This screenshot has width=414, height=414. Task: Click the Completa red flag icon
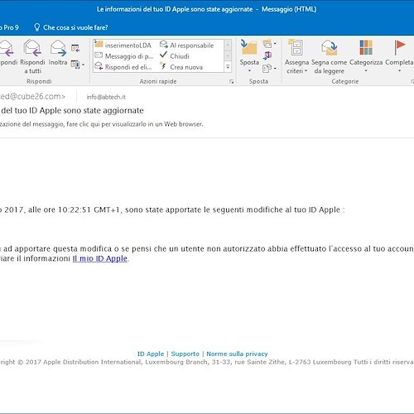[399, 47]
